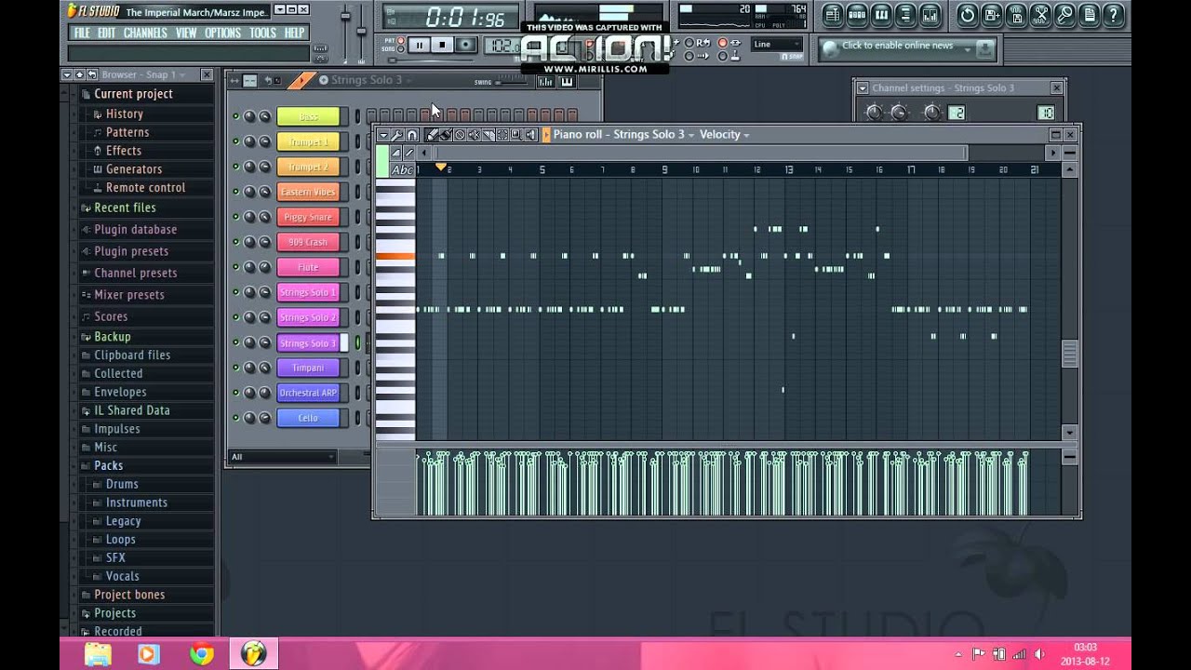
Task: Click the browser reread arrow icon
Action: [x=91, y=74]
